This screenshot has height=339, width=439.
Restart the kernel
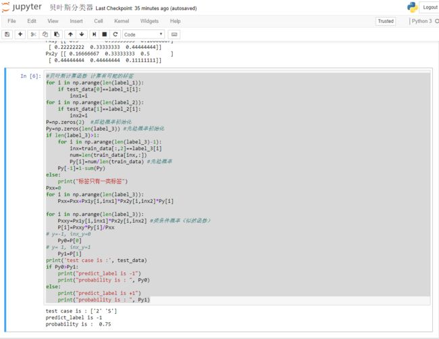coord(115,35)
